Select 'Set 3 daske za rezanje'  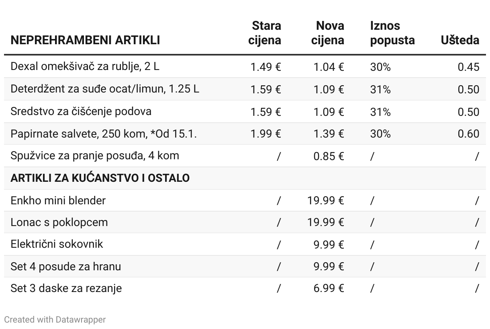(x=66, y=288)
